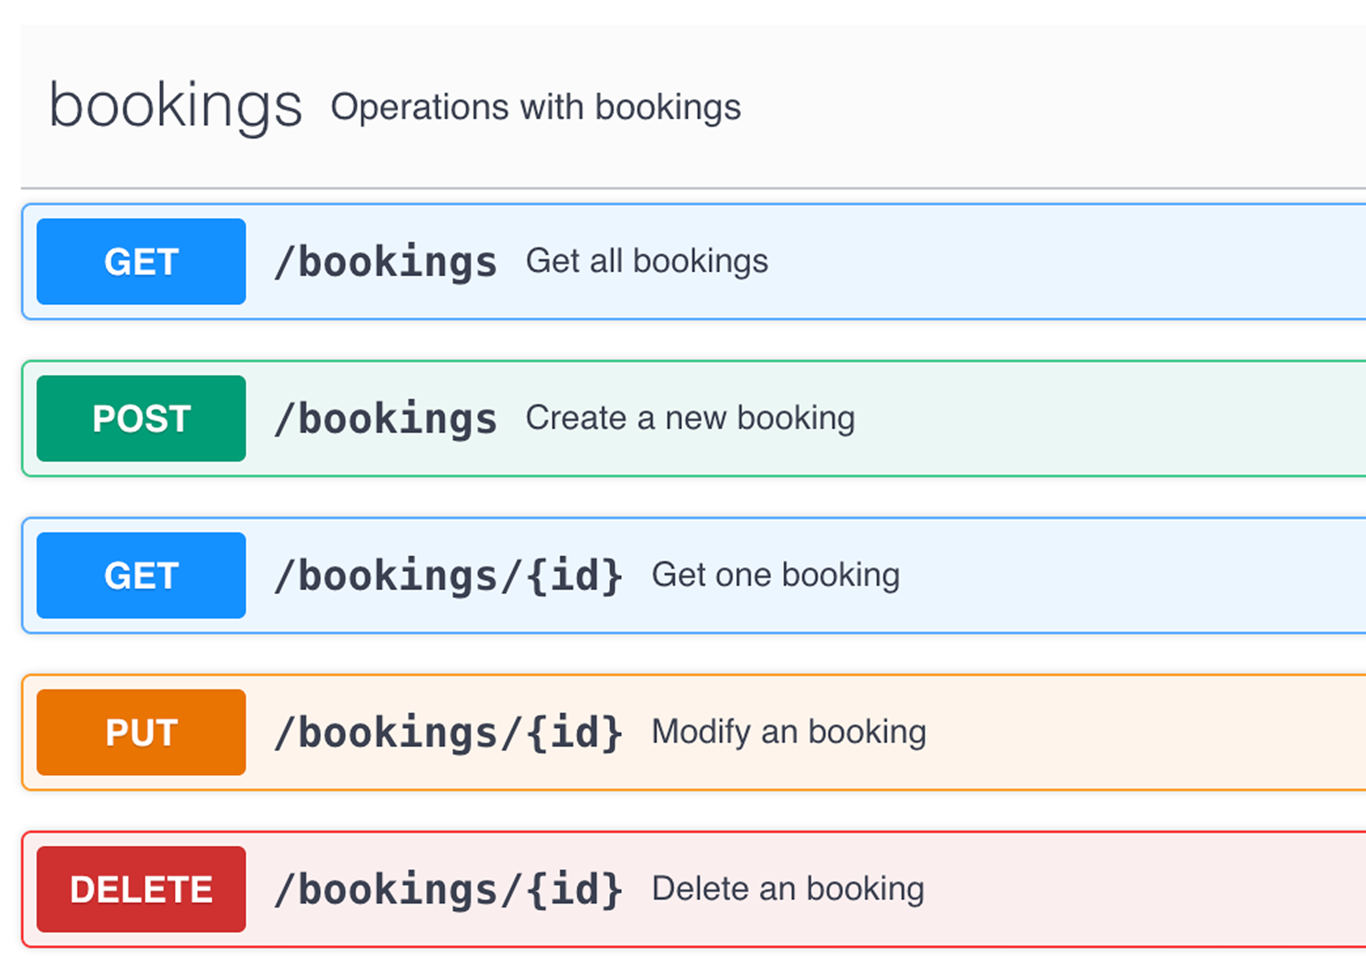Click the green POST method badge

(141, 418)
